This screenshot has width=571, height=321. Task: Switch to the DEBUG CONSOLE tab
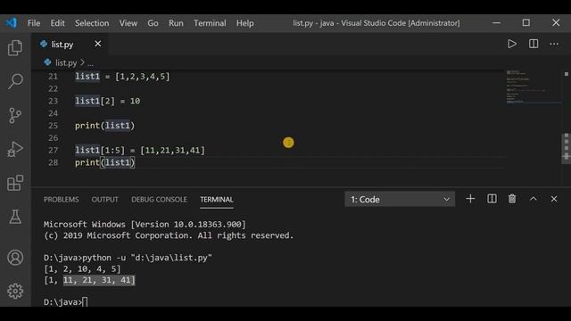pos(159,200)
